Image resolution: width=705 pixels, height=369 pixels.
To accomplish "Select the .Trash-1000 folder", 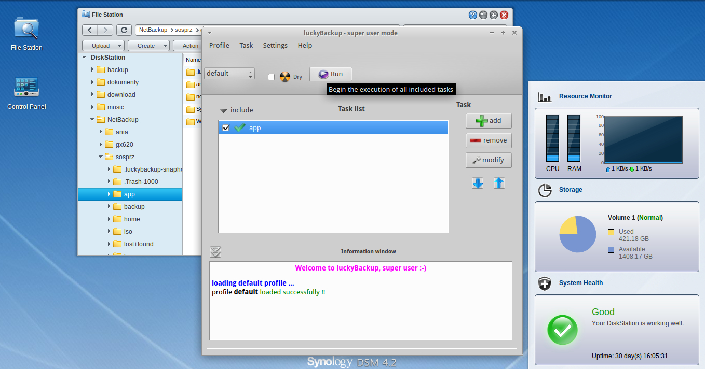I will point(141,182).
